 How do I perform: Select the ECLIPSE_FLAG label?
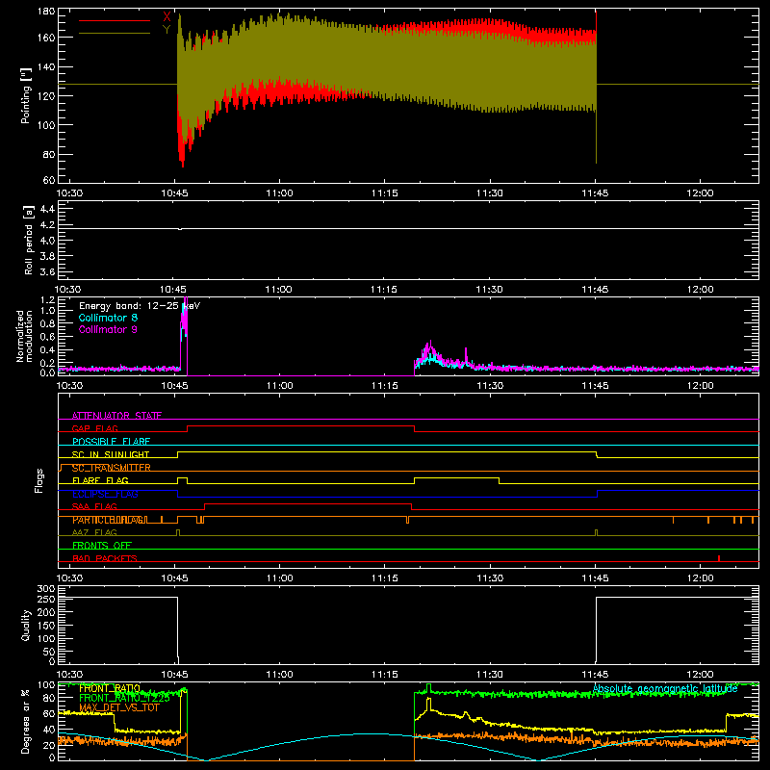pos(105,494)
